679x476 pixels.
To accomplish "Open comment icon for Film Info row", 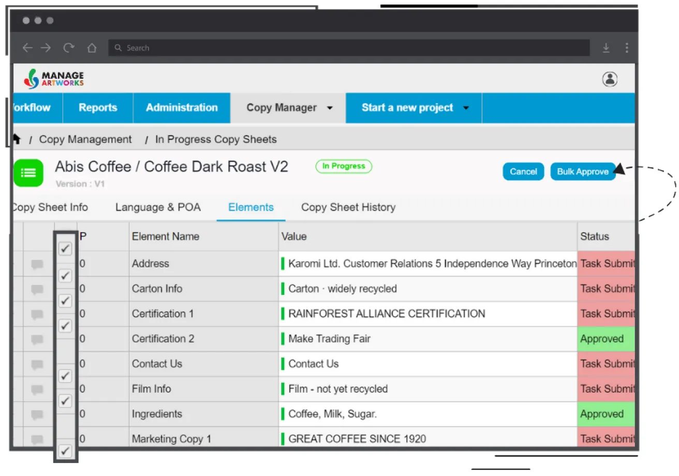I will [37, 390].
